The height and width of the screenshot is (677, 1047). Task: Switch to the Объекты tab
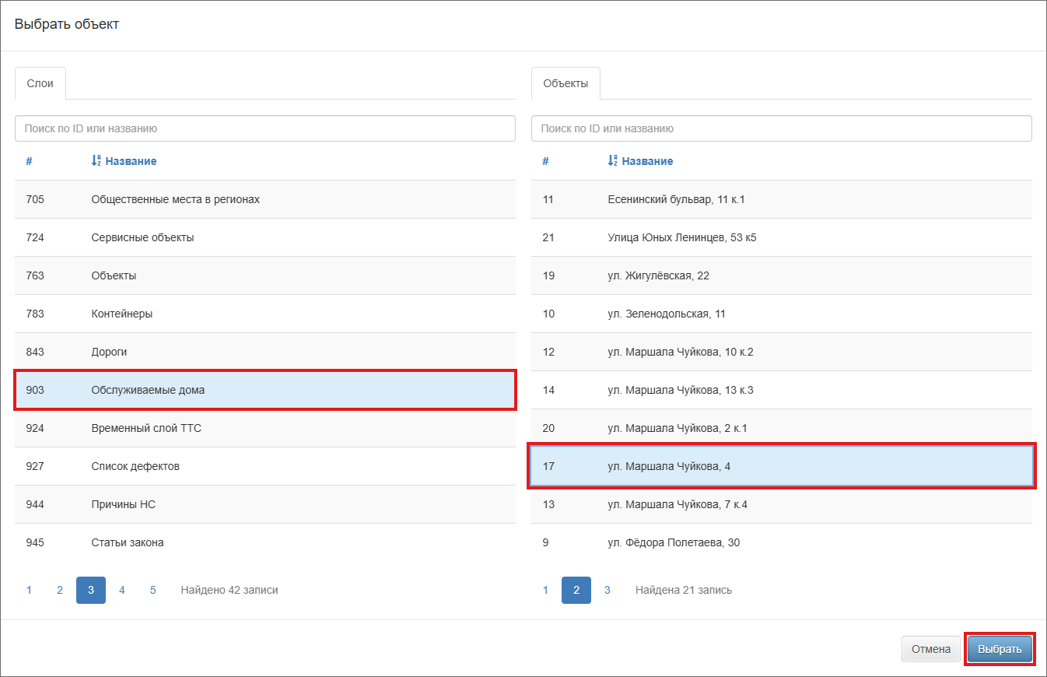[x=566, y=83]
